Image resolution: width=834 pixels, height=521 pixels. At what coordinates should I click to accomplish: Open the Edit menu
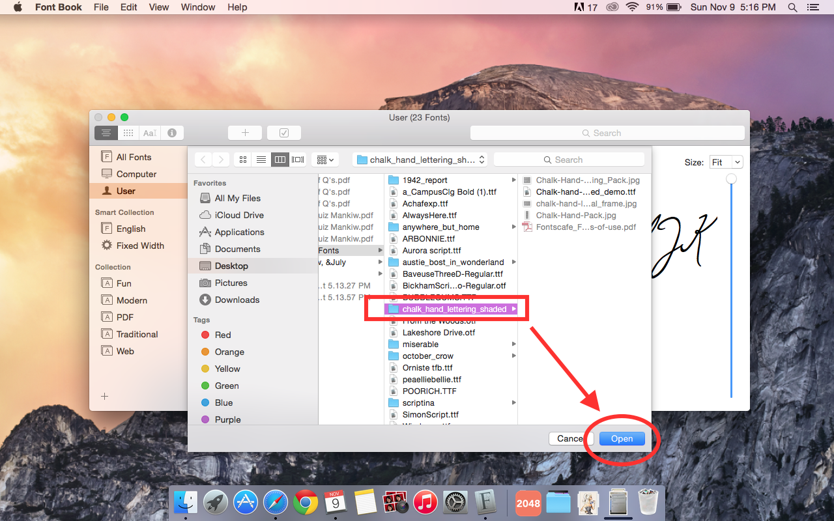[x=129, y=7]
